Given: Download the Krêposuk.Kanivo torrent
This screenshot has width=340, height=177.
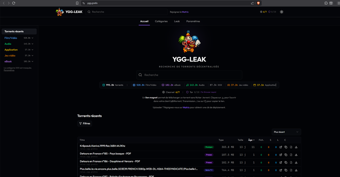Looking at the screenshot, I should coord(296,147).
